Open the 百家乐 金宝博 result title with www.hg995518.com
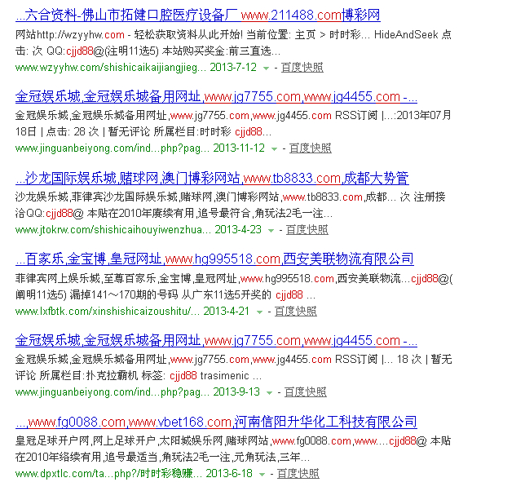 pos(214,259)
